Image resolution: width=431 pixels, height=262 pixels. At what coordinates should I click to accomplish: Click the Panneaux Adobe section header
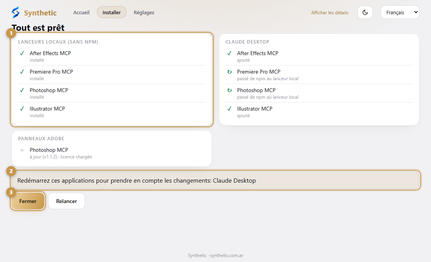pyautogui.click(x=41, y=138)
